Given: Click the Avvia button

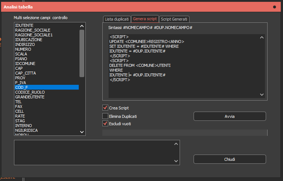Looking at the screenshot, I should click(230, 116).
